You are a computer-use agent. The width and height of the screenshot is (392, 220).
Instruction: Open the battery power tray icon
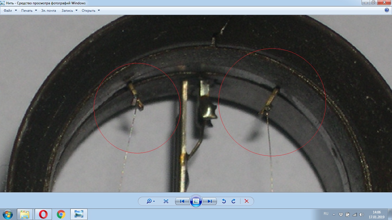pos(348,214)
